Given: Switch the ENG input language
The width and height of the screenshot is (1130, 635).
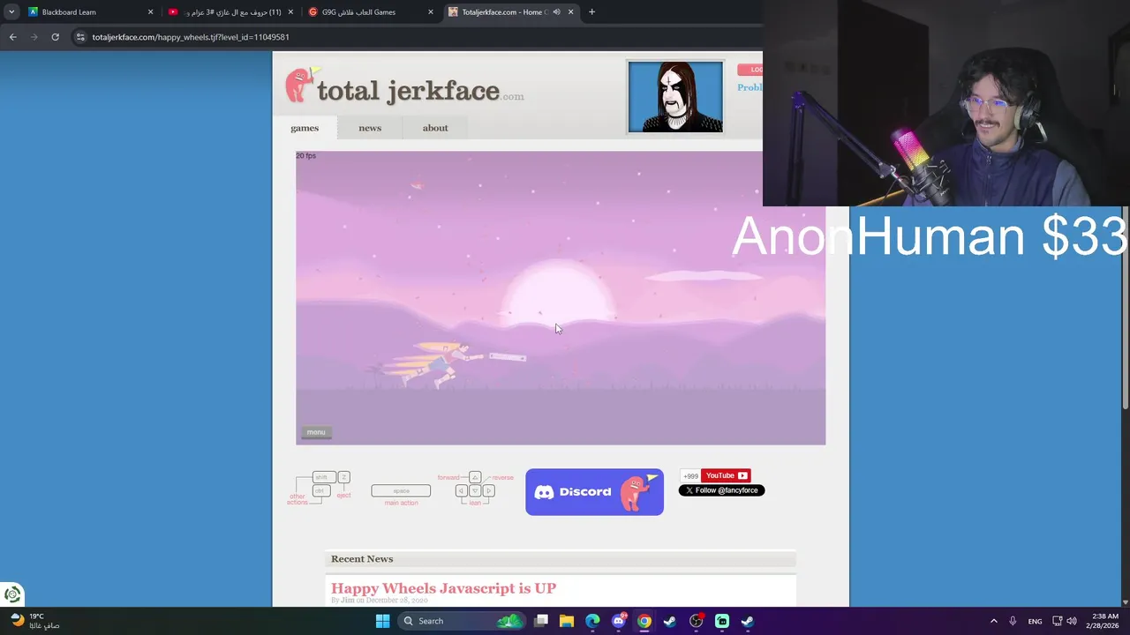Looking at the screenshot, I should tap(1035, 621).
